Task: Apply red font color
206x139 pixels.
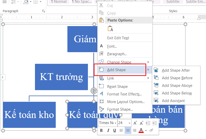Action: tap(141, 130)
